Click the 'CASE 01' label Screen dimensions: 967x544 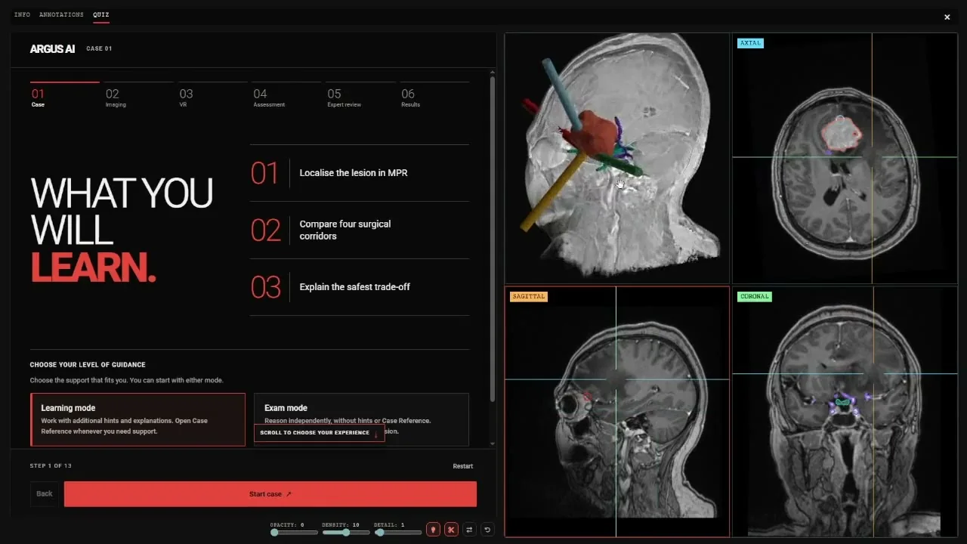[x=99, y=49]
